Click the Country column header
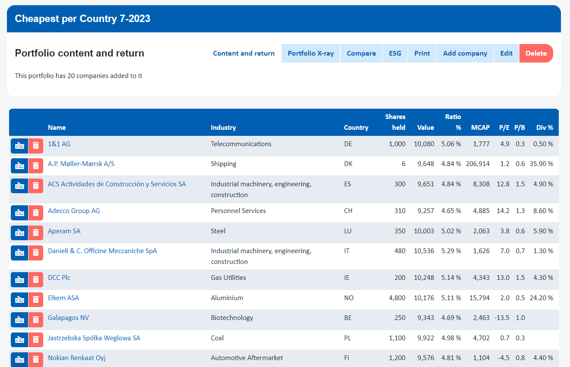Viewport: 570px width, 367px height. point(356,128)
